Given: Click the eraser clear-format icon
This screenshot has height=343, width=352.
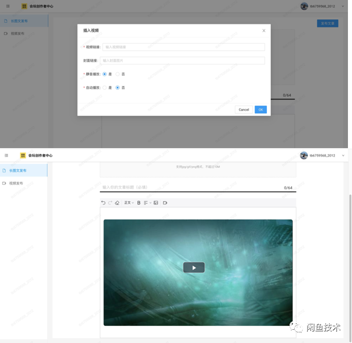Looking at the screenshot, I should coord(117,203).
